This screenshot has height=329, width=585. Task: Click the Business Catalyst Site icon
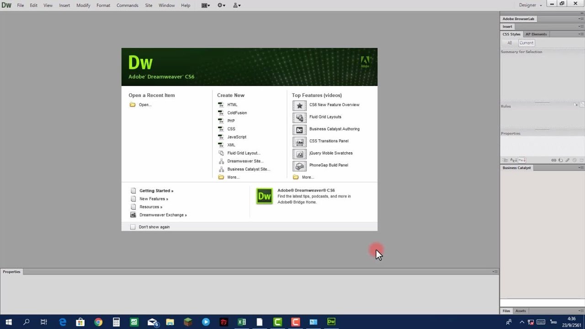point(221,169)
